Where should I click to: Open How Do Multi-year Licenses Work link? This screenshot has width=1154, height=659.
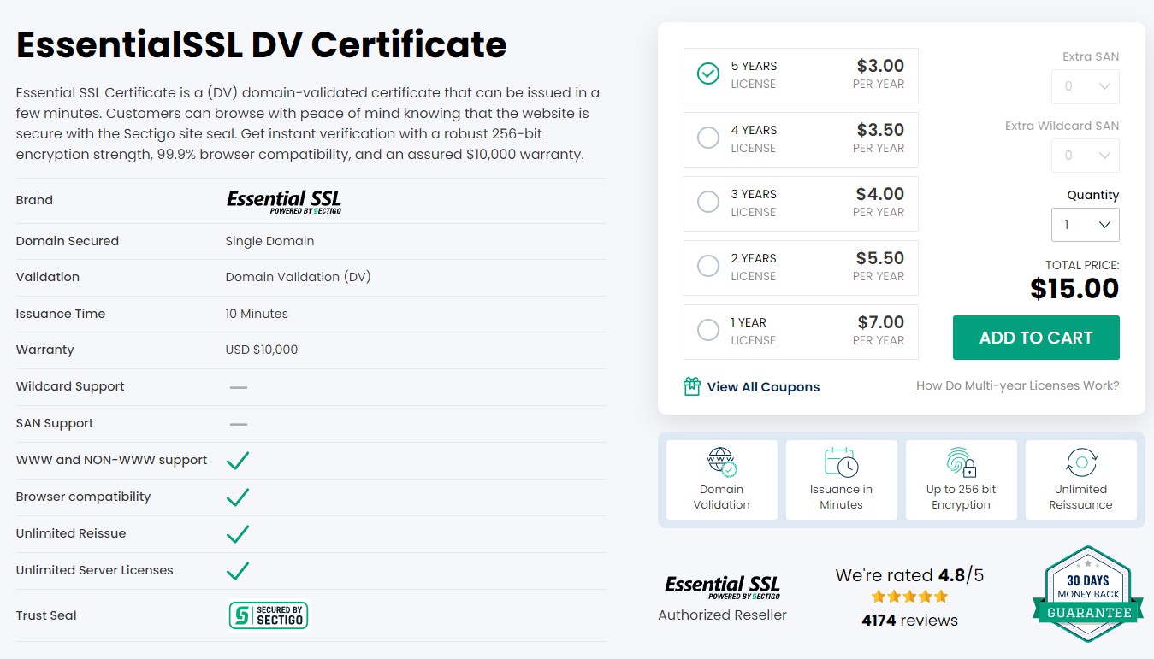pyautogui.click(x=1018, y=385)
